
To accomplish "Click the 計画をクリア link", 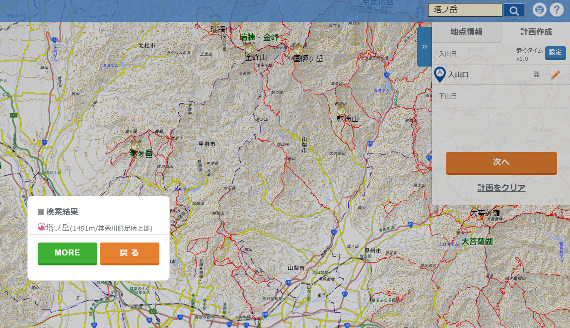I will click(501, 188).
